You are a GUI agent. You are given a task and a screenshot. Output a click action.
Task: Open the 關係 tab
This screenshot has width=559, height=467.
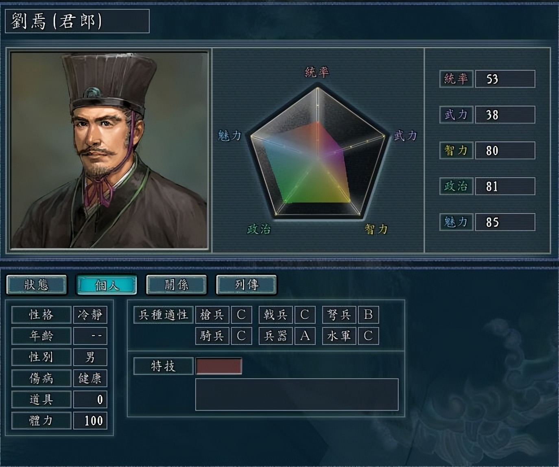tap(177, 285)
